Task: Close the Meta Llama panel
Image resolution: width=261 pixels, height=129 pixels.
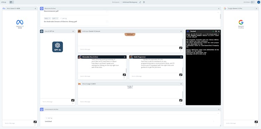Action: 35,9
